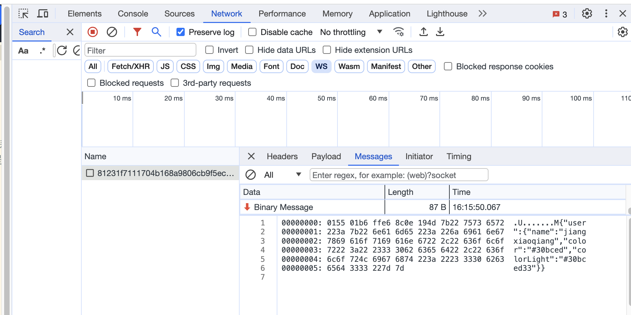The width and height of the screenshot is (631, 315).
Task: Select the Fetch/XHR filter button
Action: pos(130,67)
